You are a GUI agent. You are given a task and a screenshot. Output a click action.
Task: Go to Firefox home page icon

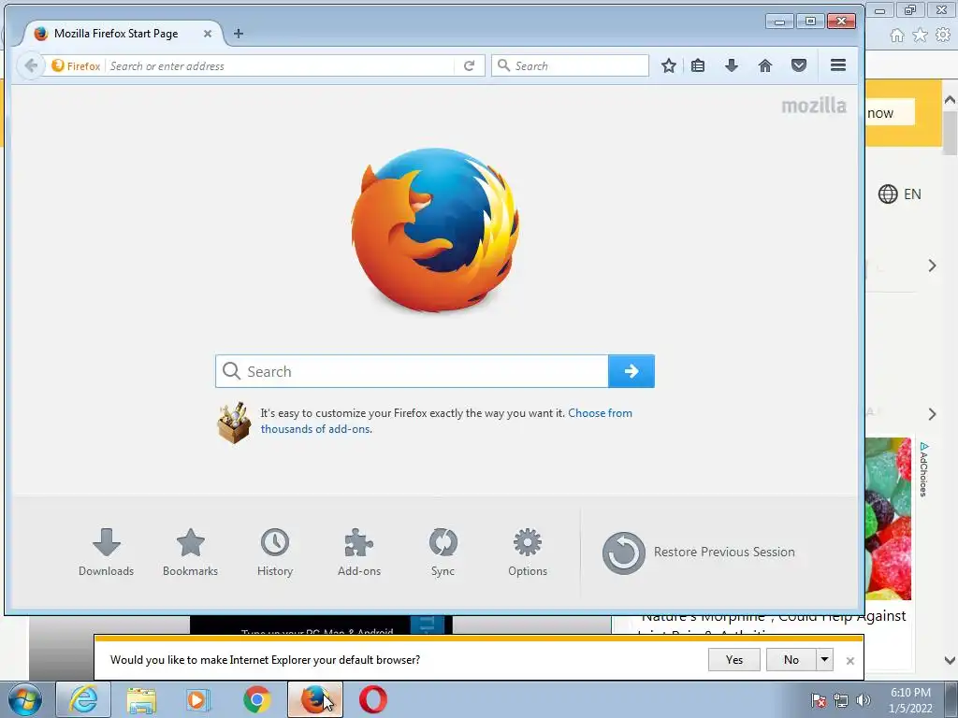coord(765,65)
